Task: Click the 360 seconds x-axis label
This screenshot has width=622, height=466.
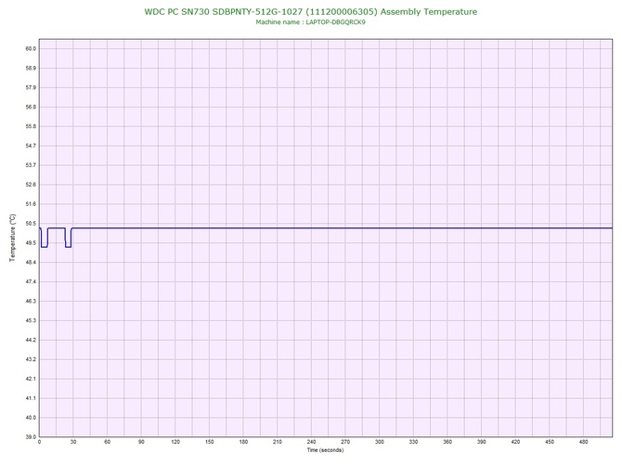Action: 447,442
